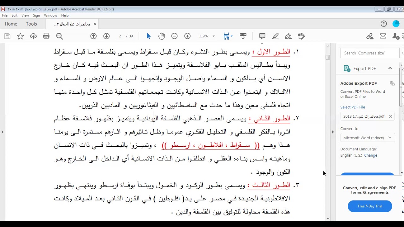
Task: Upload file to cloud icon
Action: coord(33,36)
